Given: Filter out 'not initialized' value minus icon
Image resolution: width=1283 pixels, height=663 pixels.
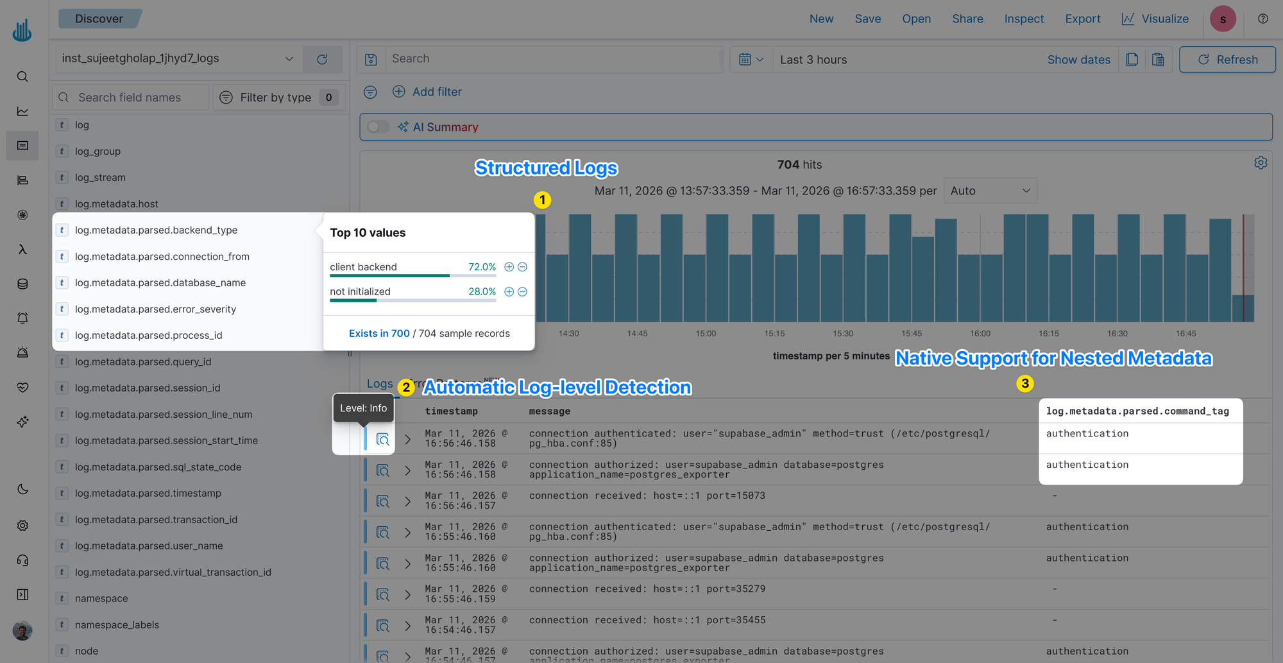Looking at the screenshot, I should click(x=523, y=292).
